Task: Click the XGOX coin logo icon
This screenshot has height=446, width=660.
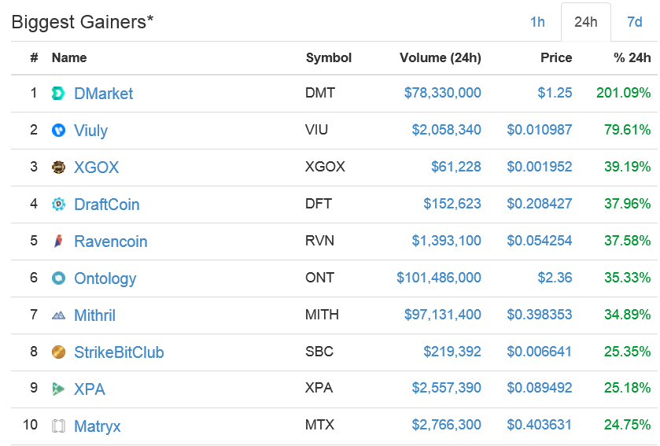Action: (x=58, y=168)
